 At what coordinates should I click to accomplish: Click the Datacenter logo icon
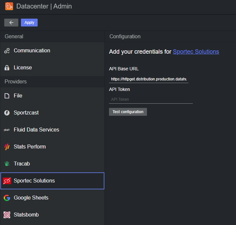tap(9, 6)
